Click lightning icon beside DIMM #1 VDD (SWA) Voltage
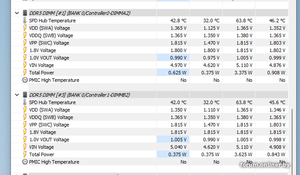This screenshot has width=300, height=175. point(25,28)
